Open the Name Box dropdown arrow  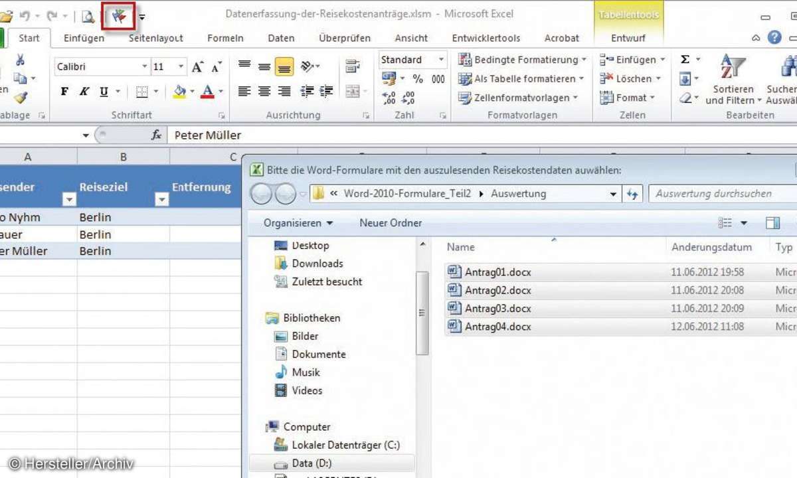tap(86, 135)
